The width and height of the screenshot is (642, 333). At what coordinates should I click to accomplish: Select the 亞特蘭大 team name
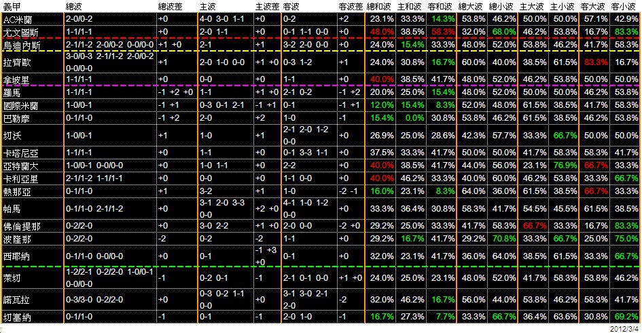20,166
